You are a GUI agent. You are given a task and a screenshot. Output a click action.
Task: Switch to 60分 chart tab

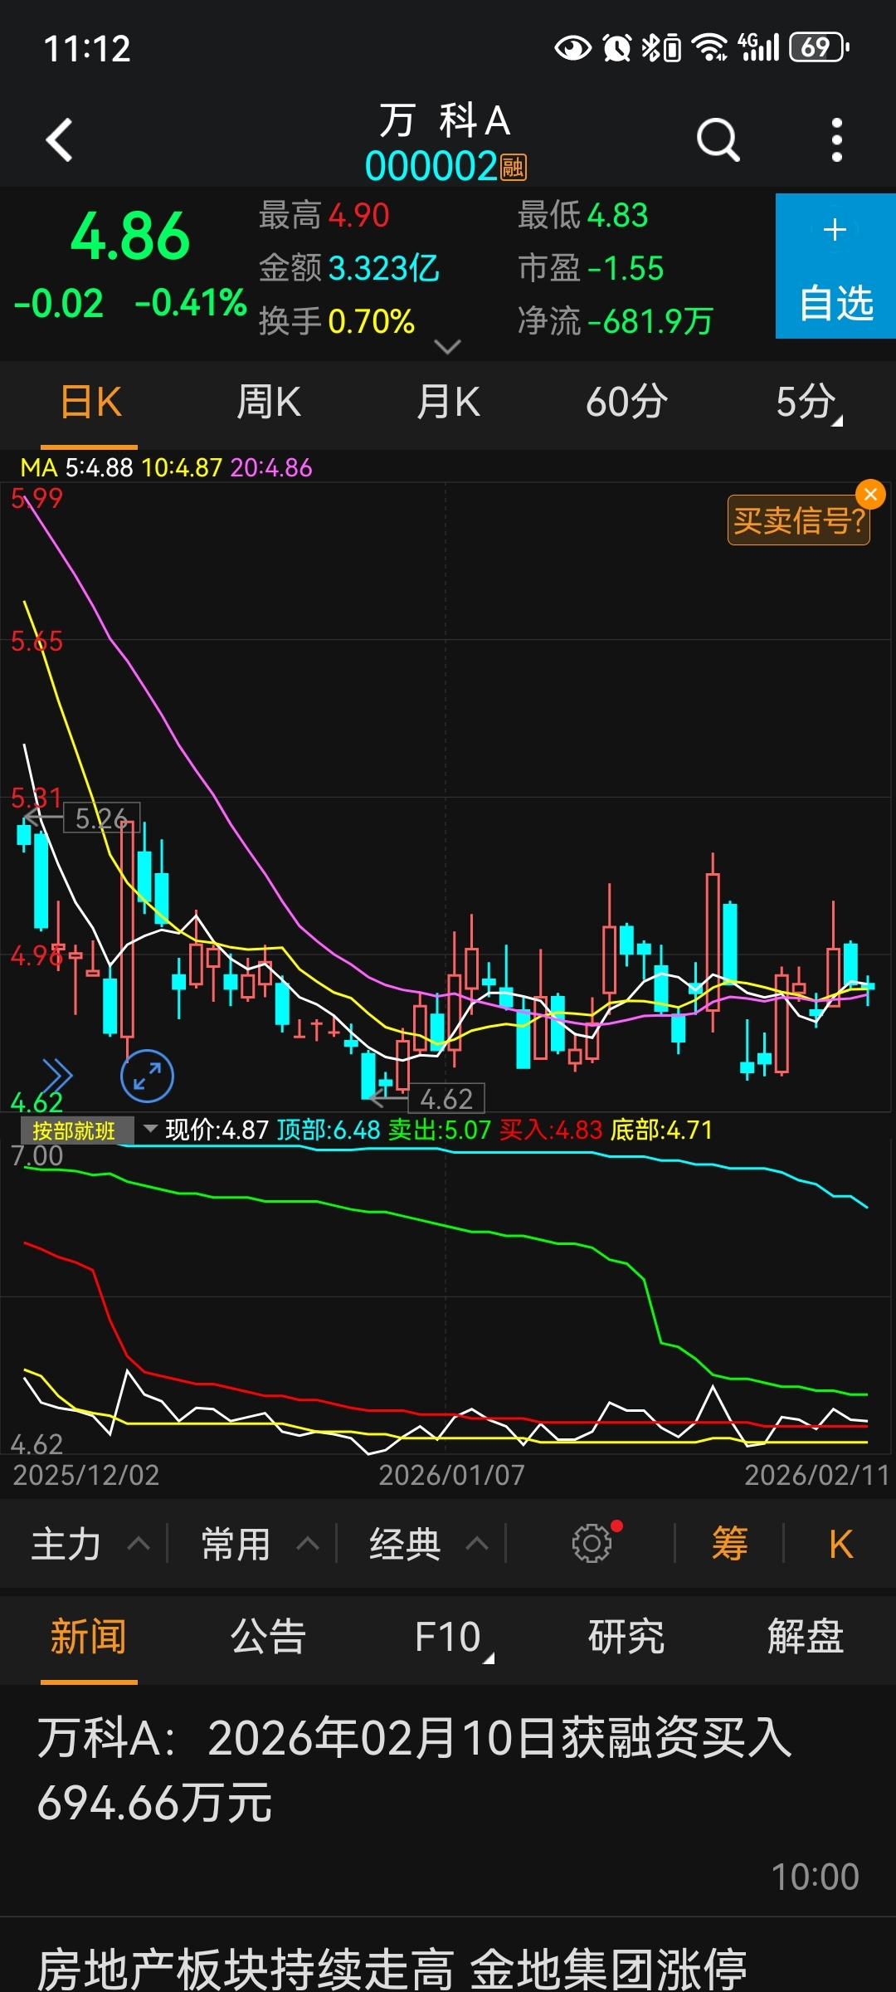click(627, 403)
